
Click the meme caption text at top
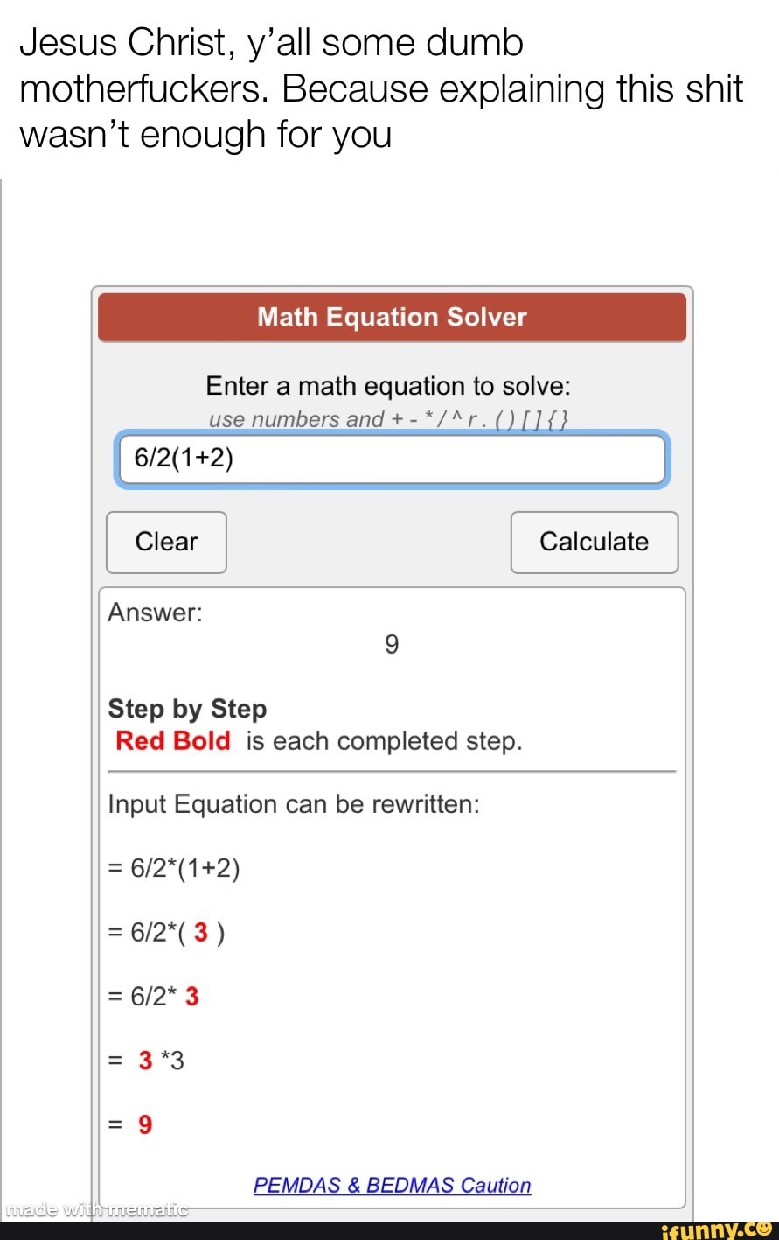coord(380,88)
